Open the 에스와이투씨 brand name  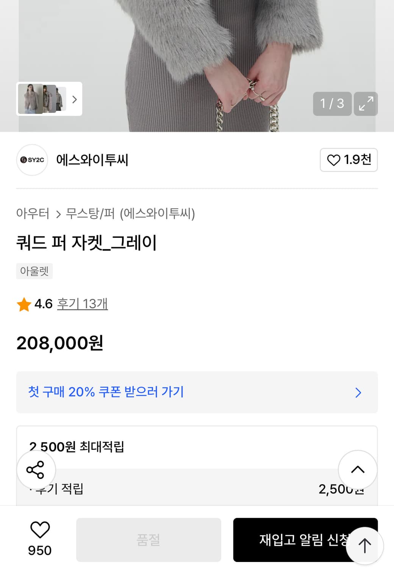[92, 160]
